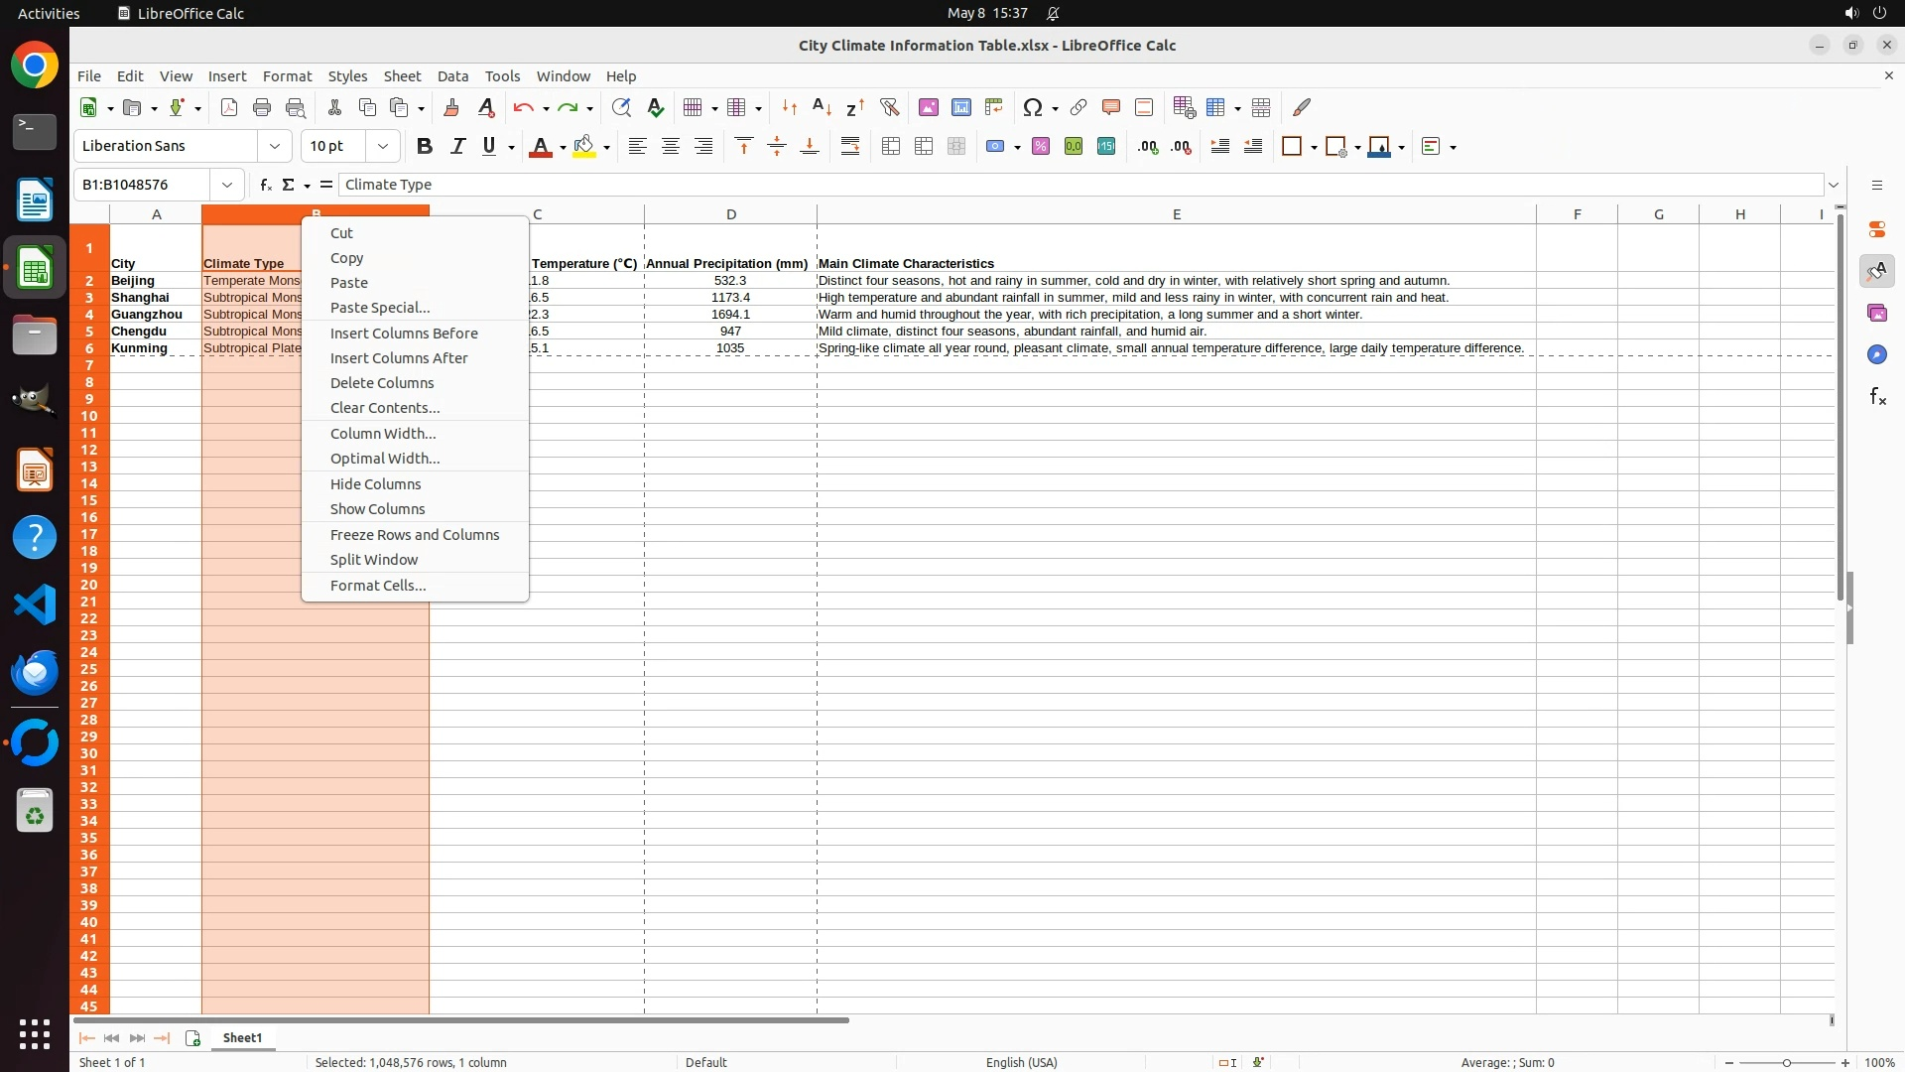The width and height of the screenshot is (1905, 1072).
Task: Click Format Cells... in context menu
Action: (x=378, y=585)
